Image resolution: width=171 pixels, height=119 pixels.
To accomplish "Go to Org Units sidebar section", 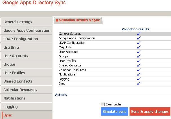I will (26, 47).
